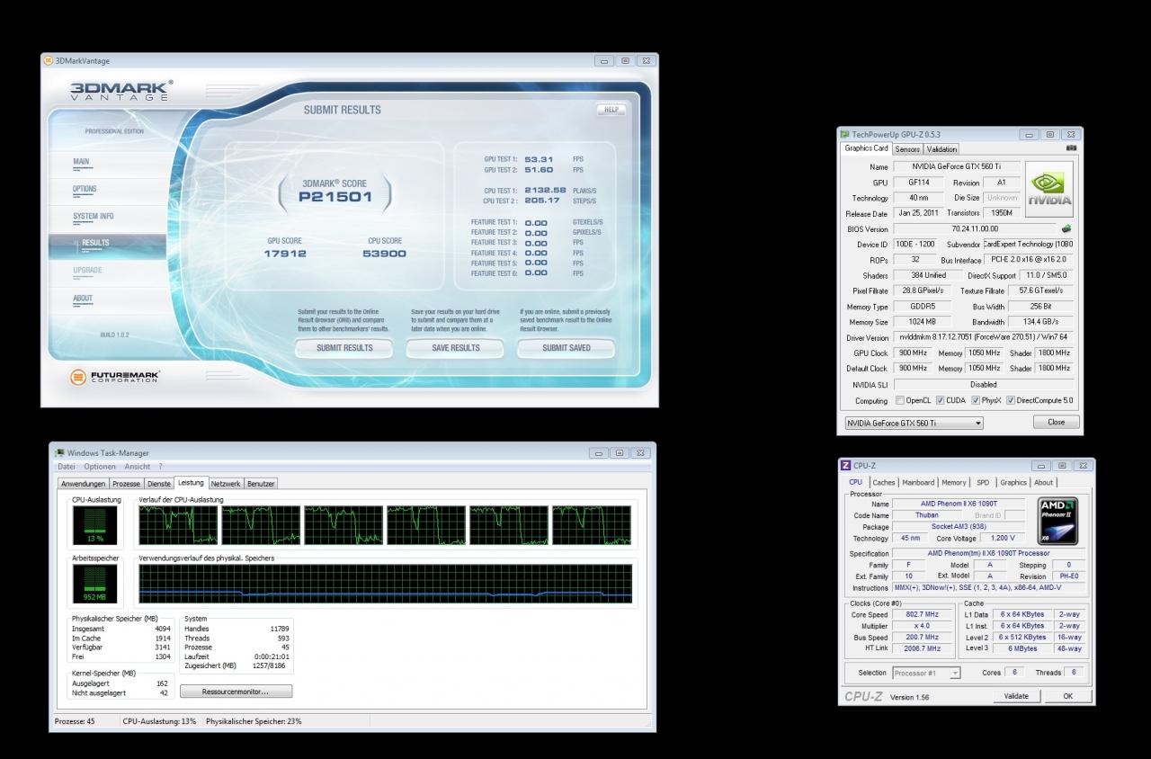Screen dimensions: 1151x759
Task: Open Options in the 3DMark sidebar
Action: click(x=85, y=189)
